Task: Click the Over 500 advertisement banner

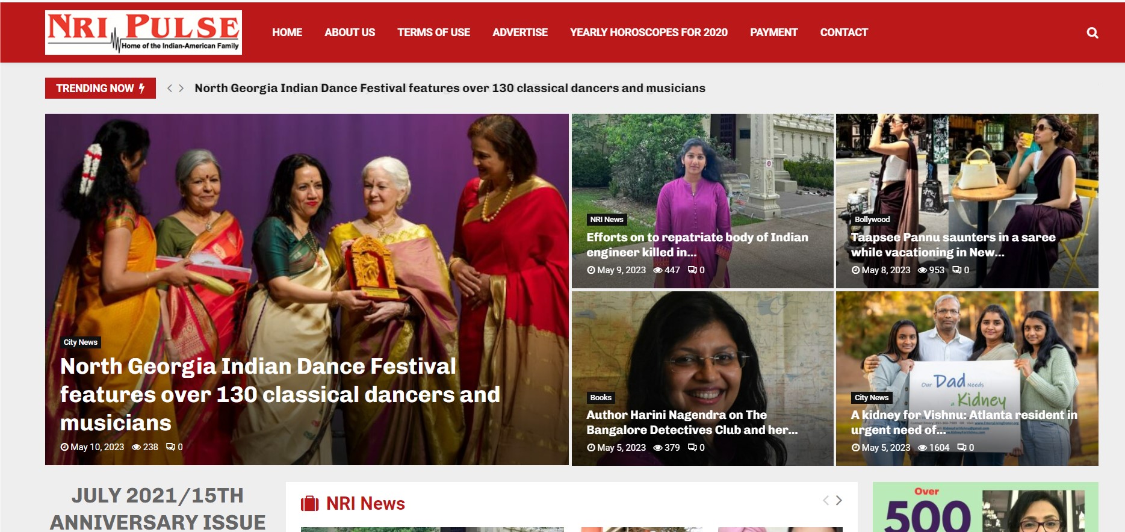Action: 985,507
